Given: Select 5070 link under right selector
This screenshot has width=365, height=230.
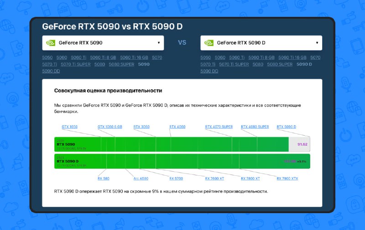Looking at the screenshot, I should pos(315,57).
